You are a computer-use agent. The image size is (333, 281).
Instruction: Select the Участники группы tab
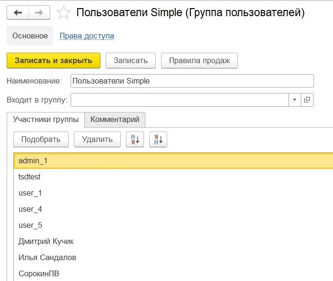tap(45, 120)
